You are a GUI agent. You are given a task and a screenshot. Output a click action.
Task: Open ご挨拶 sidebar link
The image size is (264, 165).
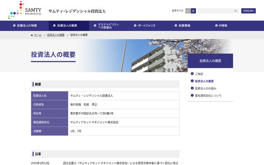(x=199, y=74)
